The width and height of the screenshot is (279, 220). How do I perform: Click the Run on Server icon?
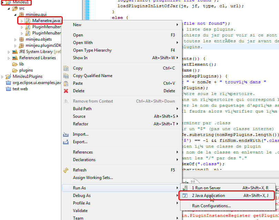click(185, 188)
